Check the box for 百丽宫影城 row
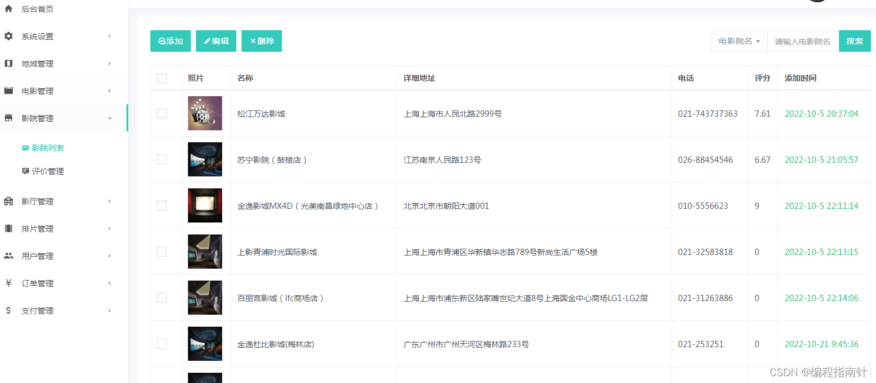Viewport: 876px width, 383px height. tap(162, 298)
